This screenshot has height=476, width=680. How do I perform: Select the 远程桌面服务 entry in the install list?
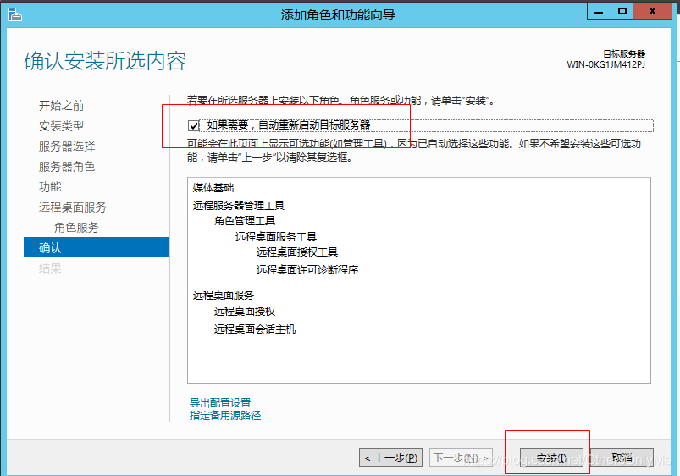[x=224, y=296]
